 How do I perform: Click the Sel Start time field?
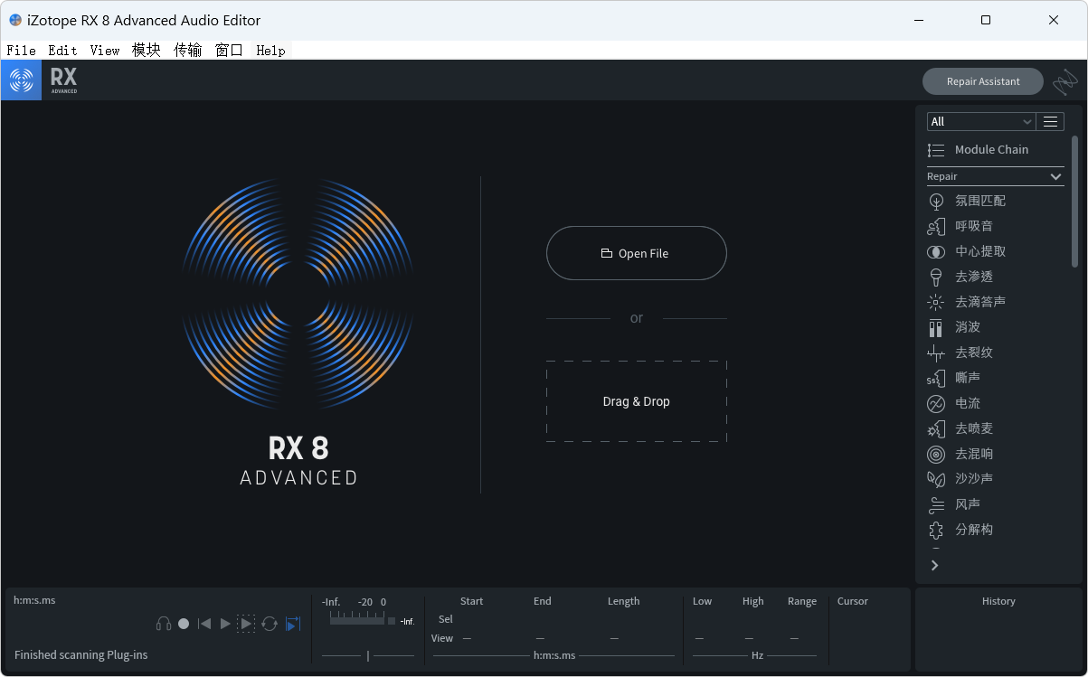471,619
